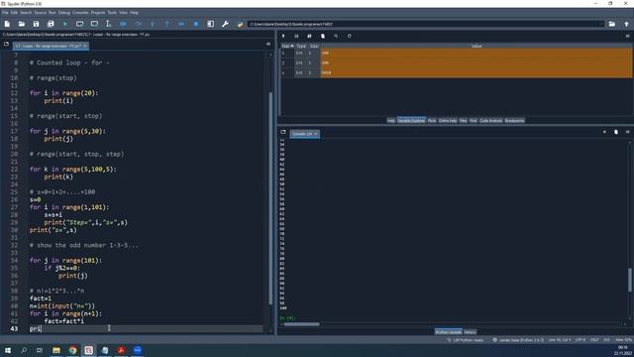Sort variables by Value column header
This screenshot has width=634, height=357.
(476, 47)
